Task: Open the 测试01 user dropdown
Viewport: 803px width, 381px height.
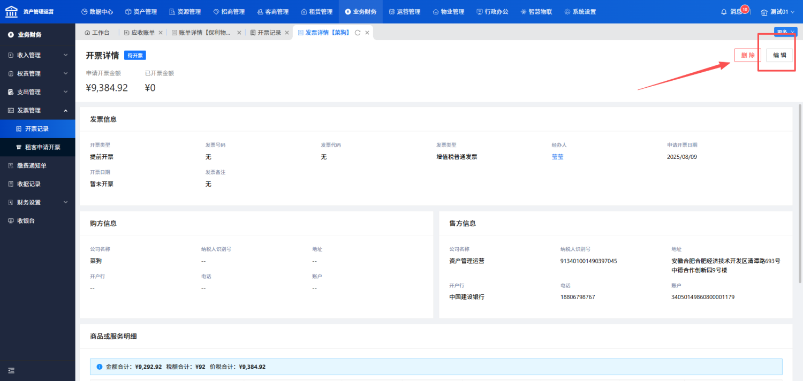Action: tap(778, 12)
